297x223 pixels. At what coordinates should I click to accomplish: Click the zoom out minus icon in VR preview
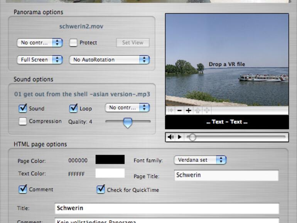pyautogui.click(x=179, y=110)
